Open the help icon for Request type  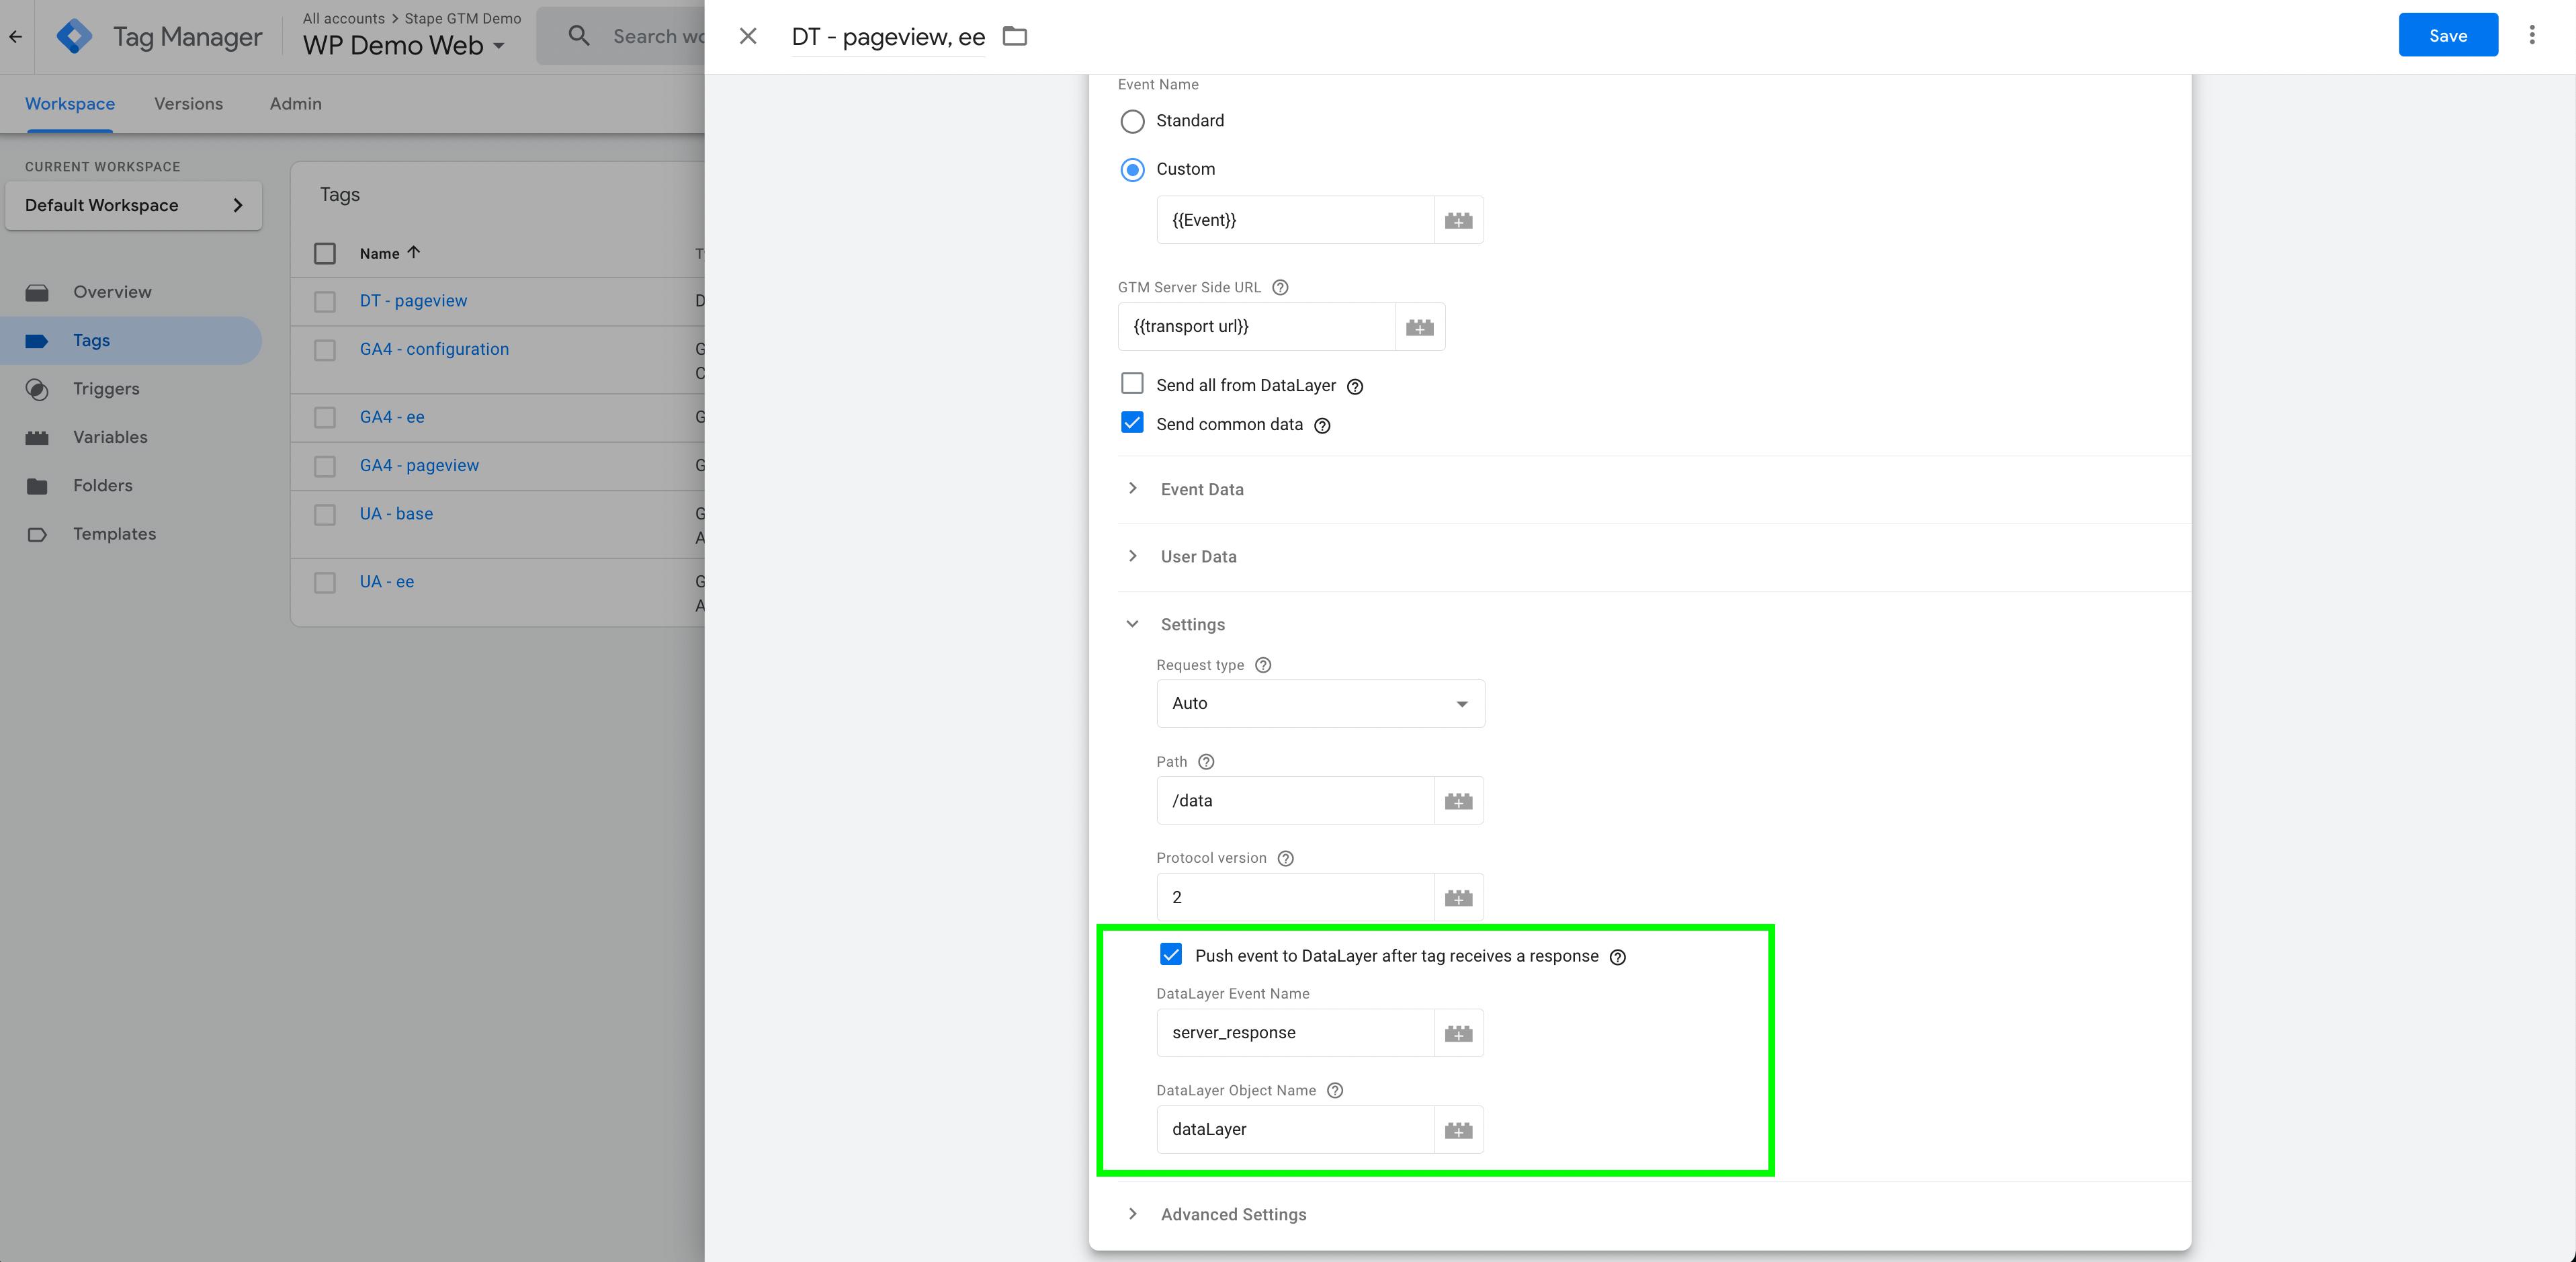(x=1263, y=665)
